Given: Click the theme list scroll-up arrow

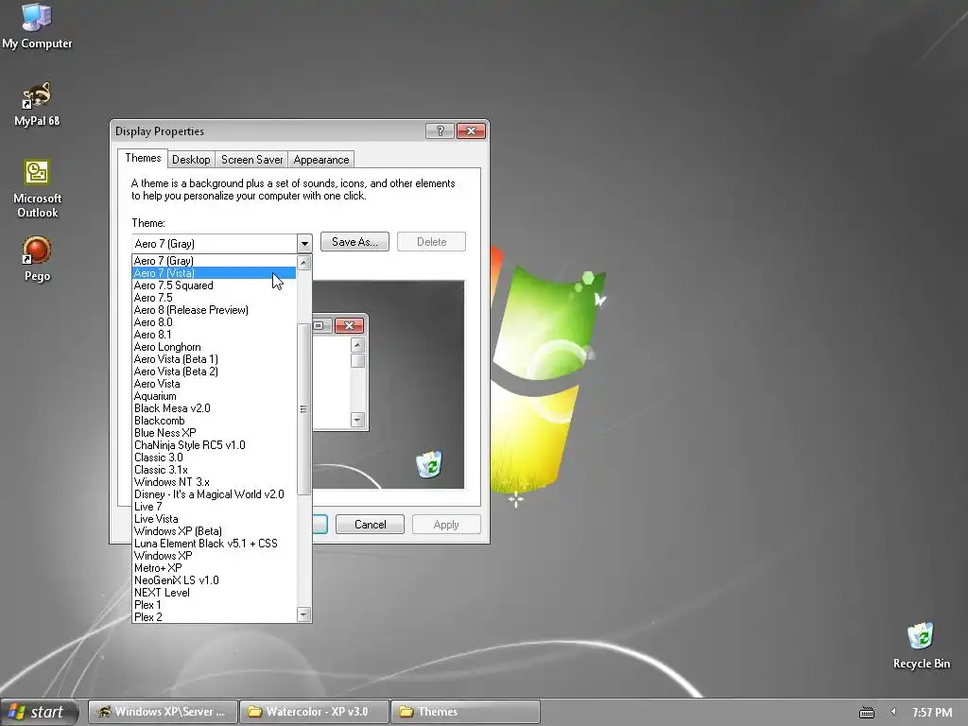Looking at the screenshot, I should tap(303, 263).
